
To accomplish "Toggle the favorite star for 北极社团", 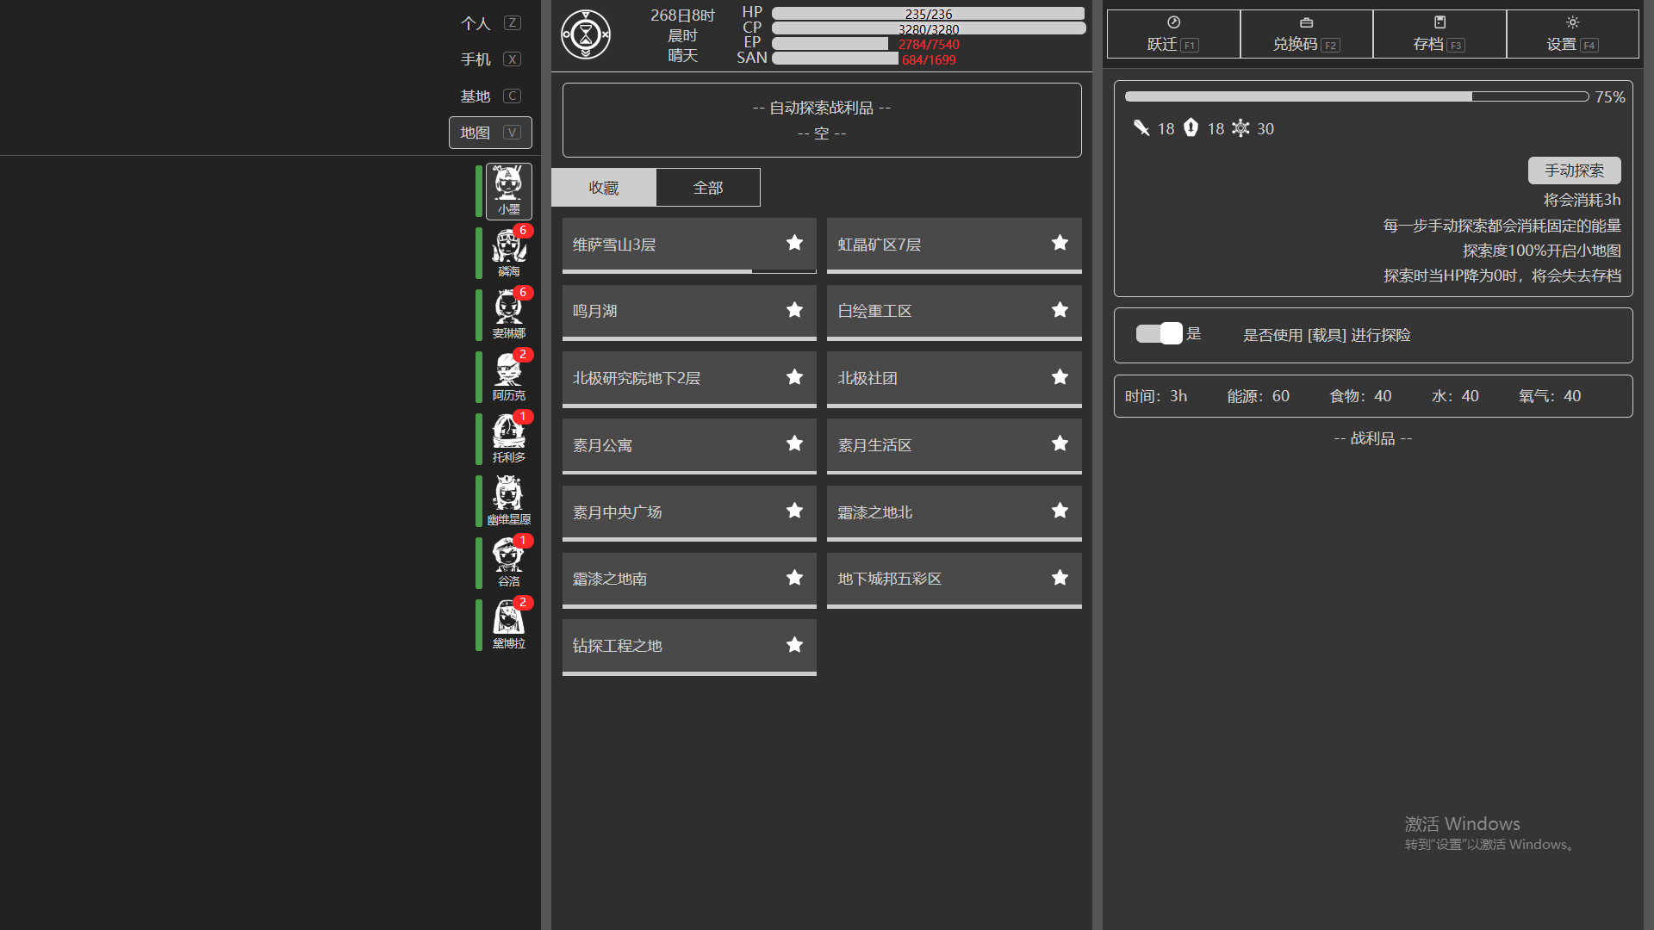I will [x=1060, y=377].
